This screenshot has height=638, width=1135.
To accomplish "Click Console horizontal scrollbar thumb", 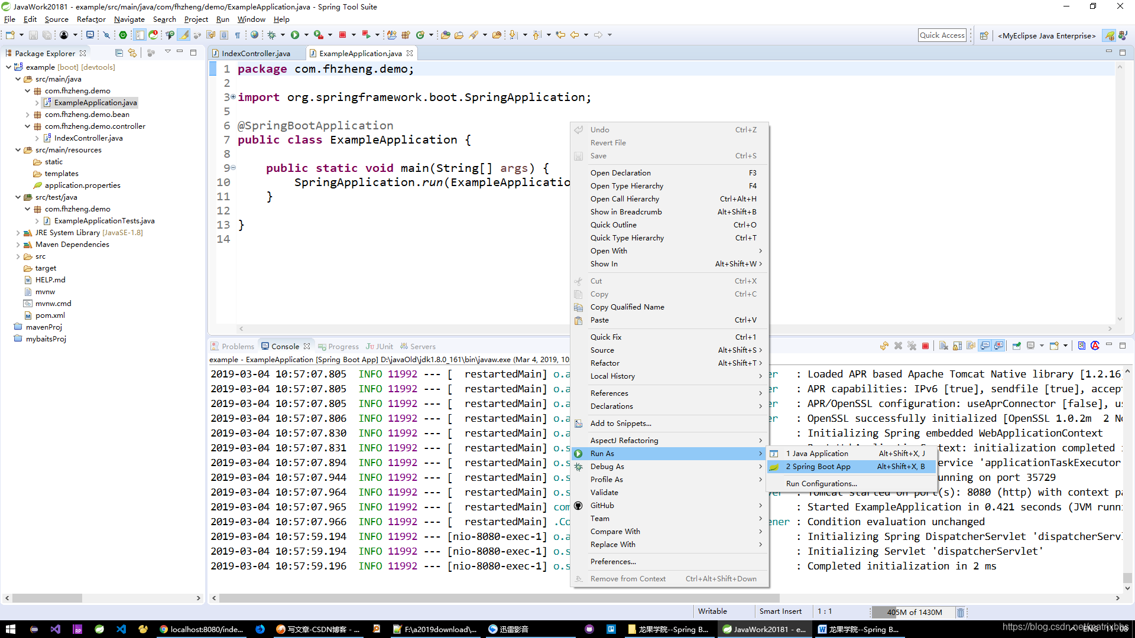I will point(499,598).
